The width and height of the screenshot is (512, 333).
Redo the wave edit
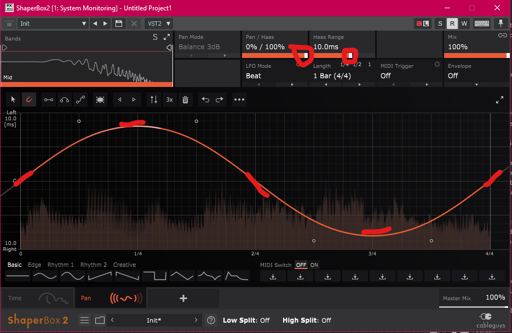click(220, 100)
